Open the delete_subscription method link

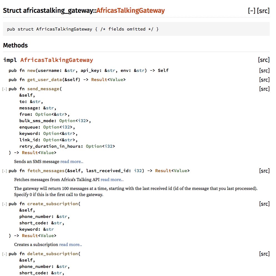click(x=52, y=254)
